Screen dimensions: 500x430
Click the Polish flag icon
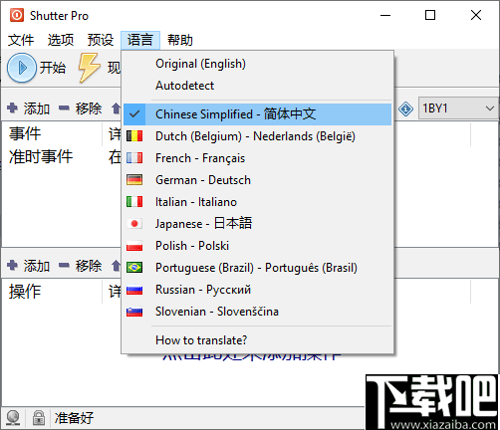(x=134, y=246)
